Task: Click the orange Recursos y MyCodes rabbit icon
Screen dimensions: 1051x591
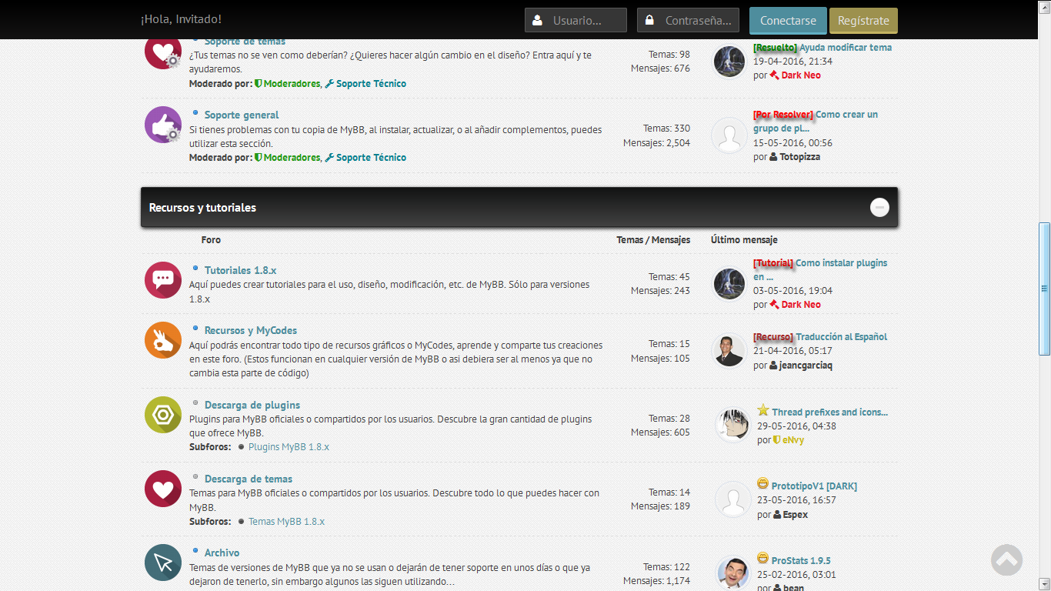Action: [163, 340]
